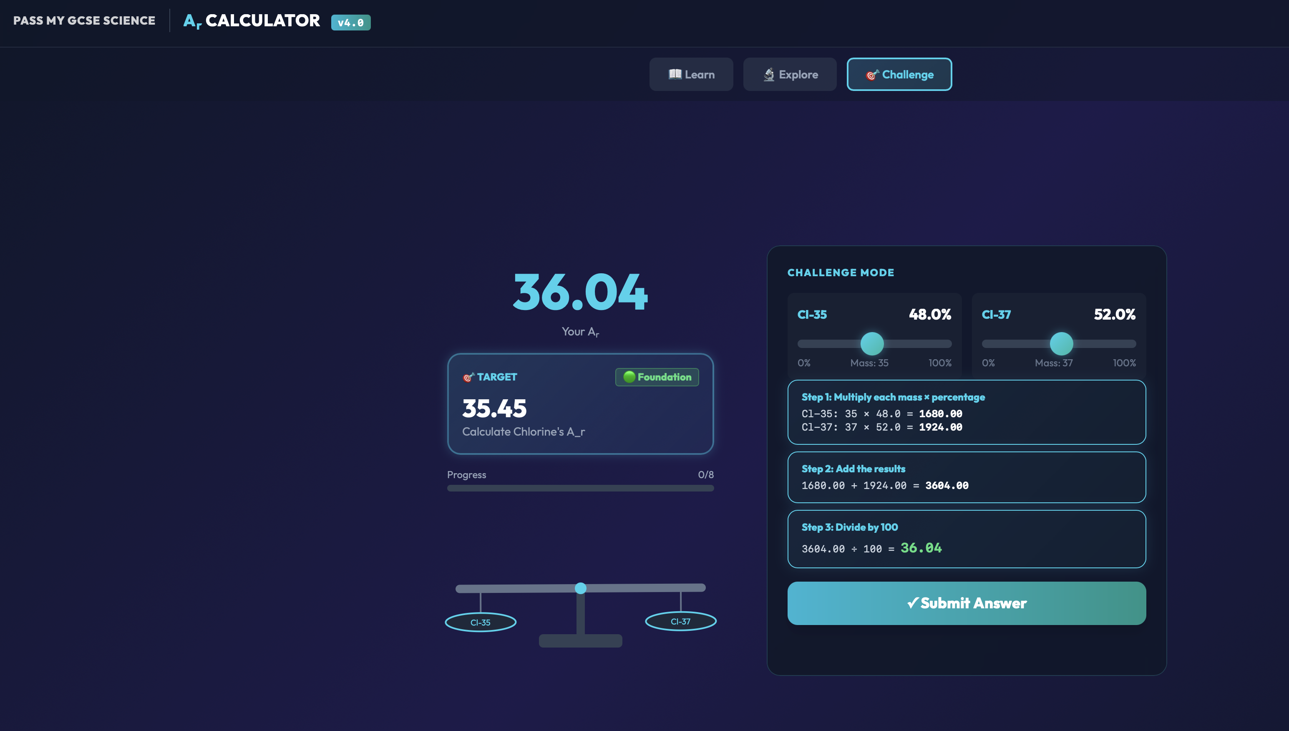Image resolution: width=1289 pixels, height=731 pixels.
Task: Switch to the Learn tab
Action: coord(691,74)
